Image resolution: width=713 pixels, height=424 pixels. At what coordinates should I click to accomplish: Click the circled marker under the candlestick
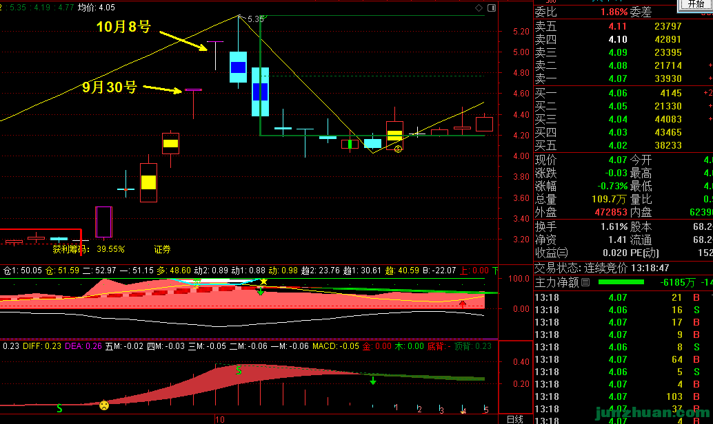click(x=398, y=148)
